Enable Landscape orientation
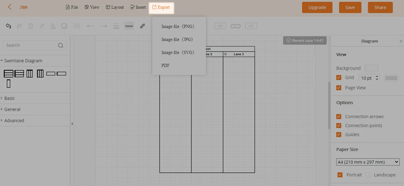 pos(368,175)
